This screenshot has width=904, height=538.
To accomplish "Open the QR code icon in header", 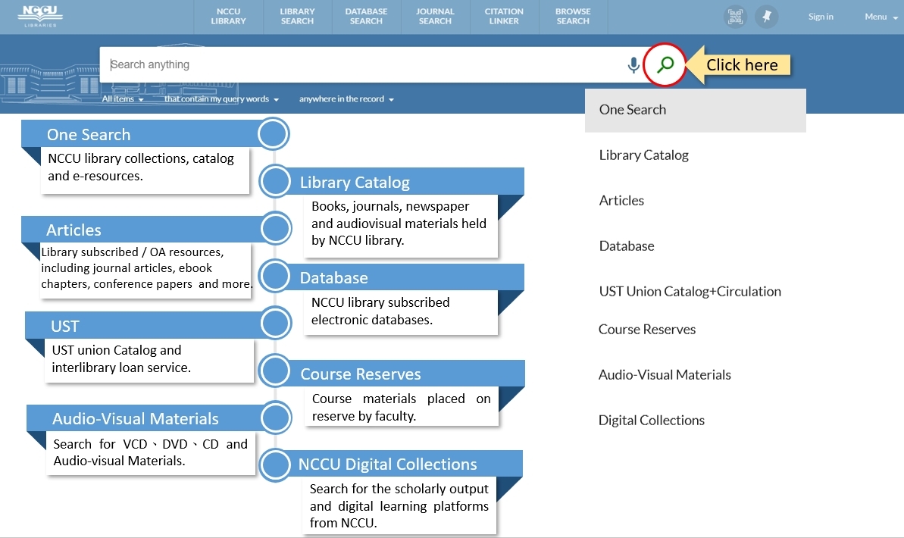I will 735,17.
